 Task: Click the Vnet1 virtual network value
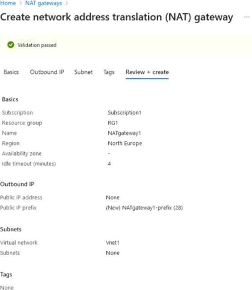[x=112, y=243]
